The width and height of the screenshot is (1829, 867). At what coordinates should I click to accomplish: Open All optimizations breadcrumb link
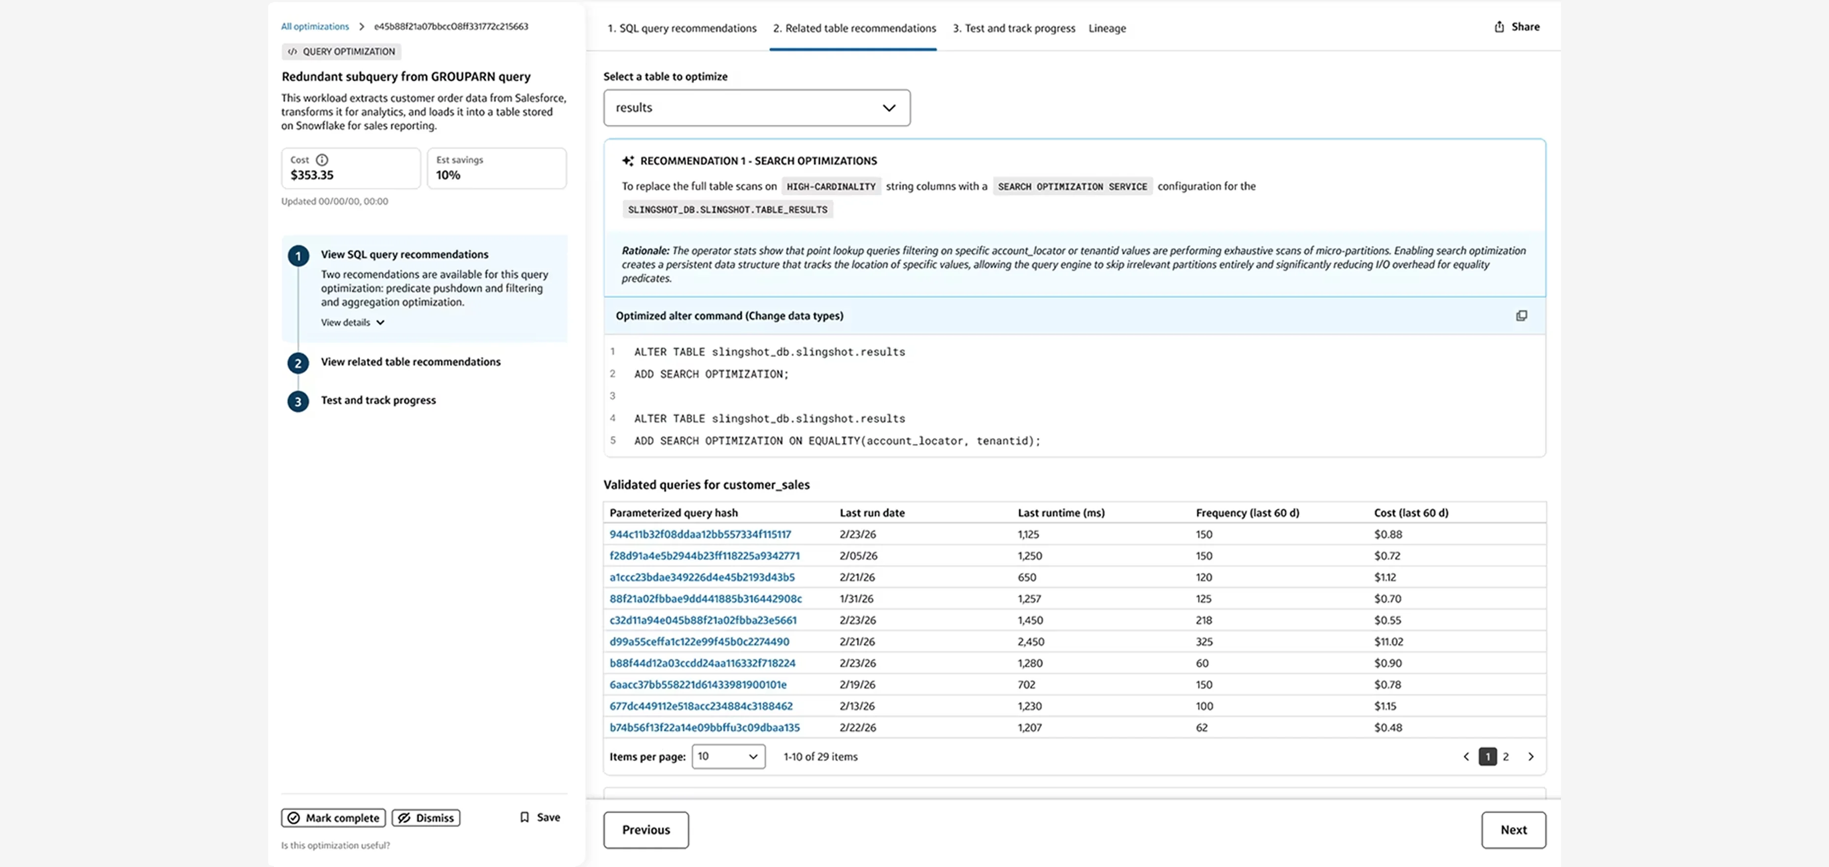point(314,26)
